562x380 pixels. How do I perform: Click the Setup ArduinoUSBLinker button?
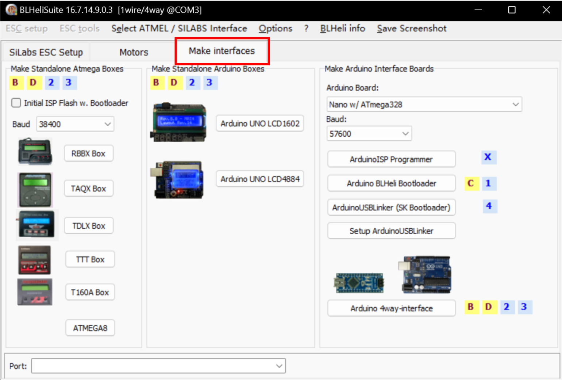[x=392, y=231]
